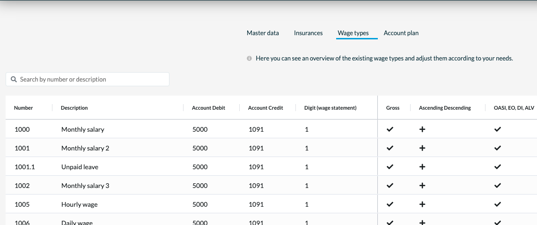Click the OASI, EO, DI, ALV column header
The width and height of the screenshot is (537, 225).
514,108
